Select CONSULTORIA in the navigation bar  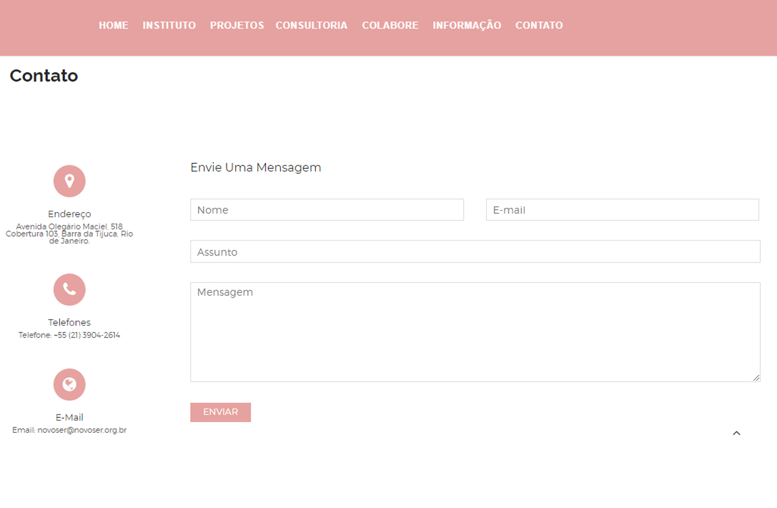point(311,25)
